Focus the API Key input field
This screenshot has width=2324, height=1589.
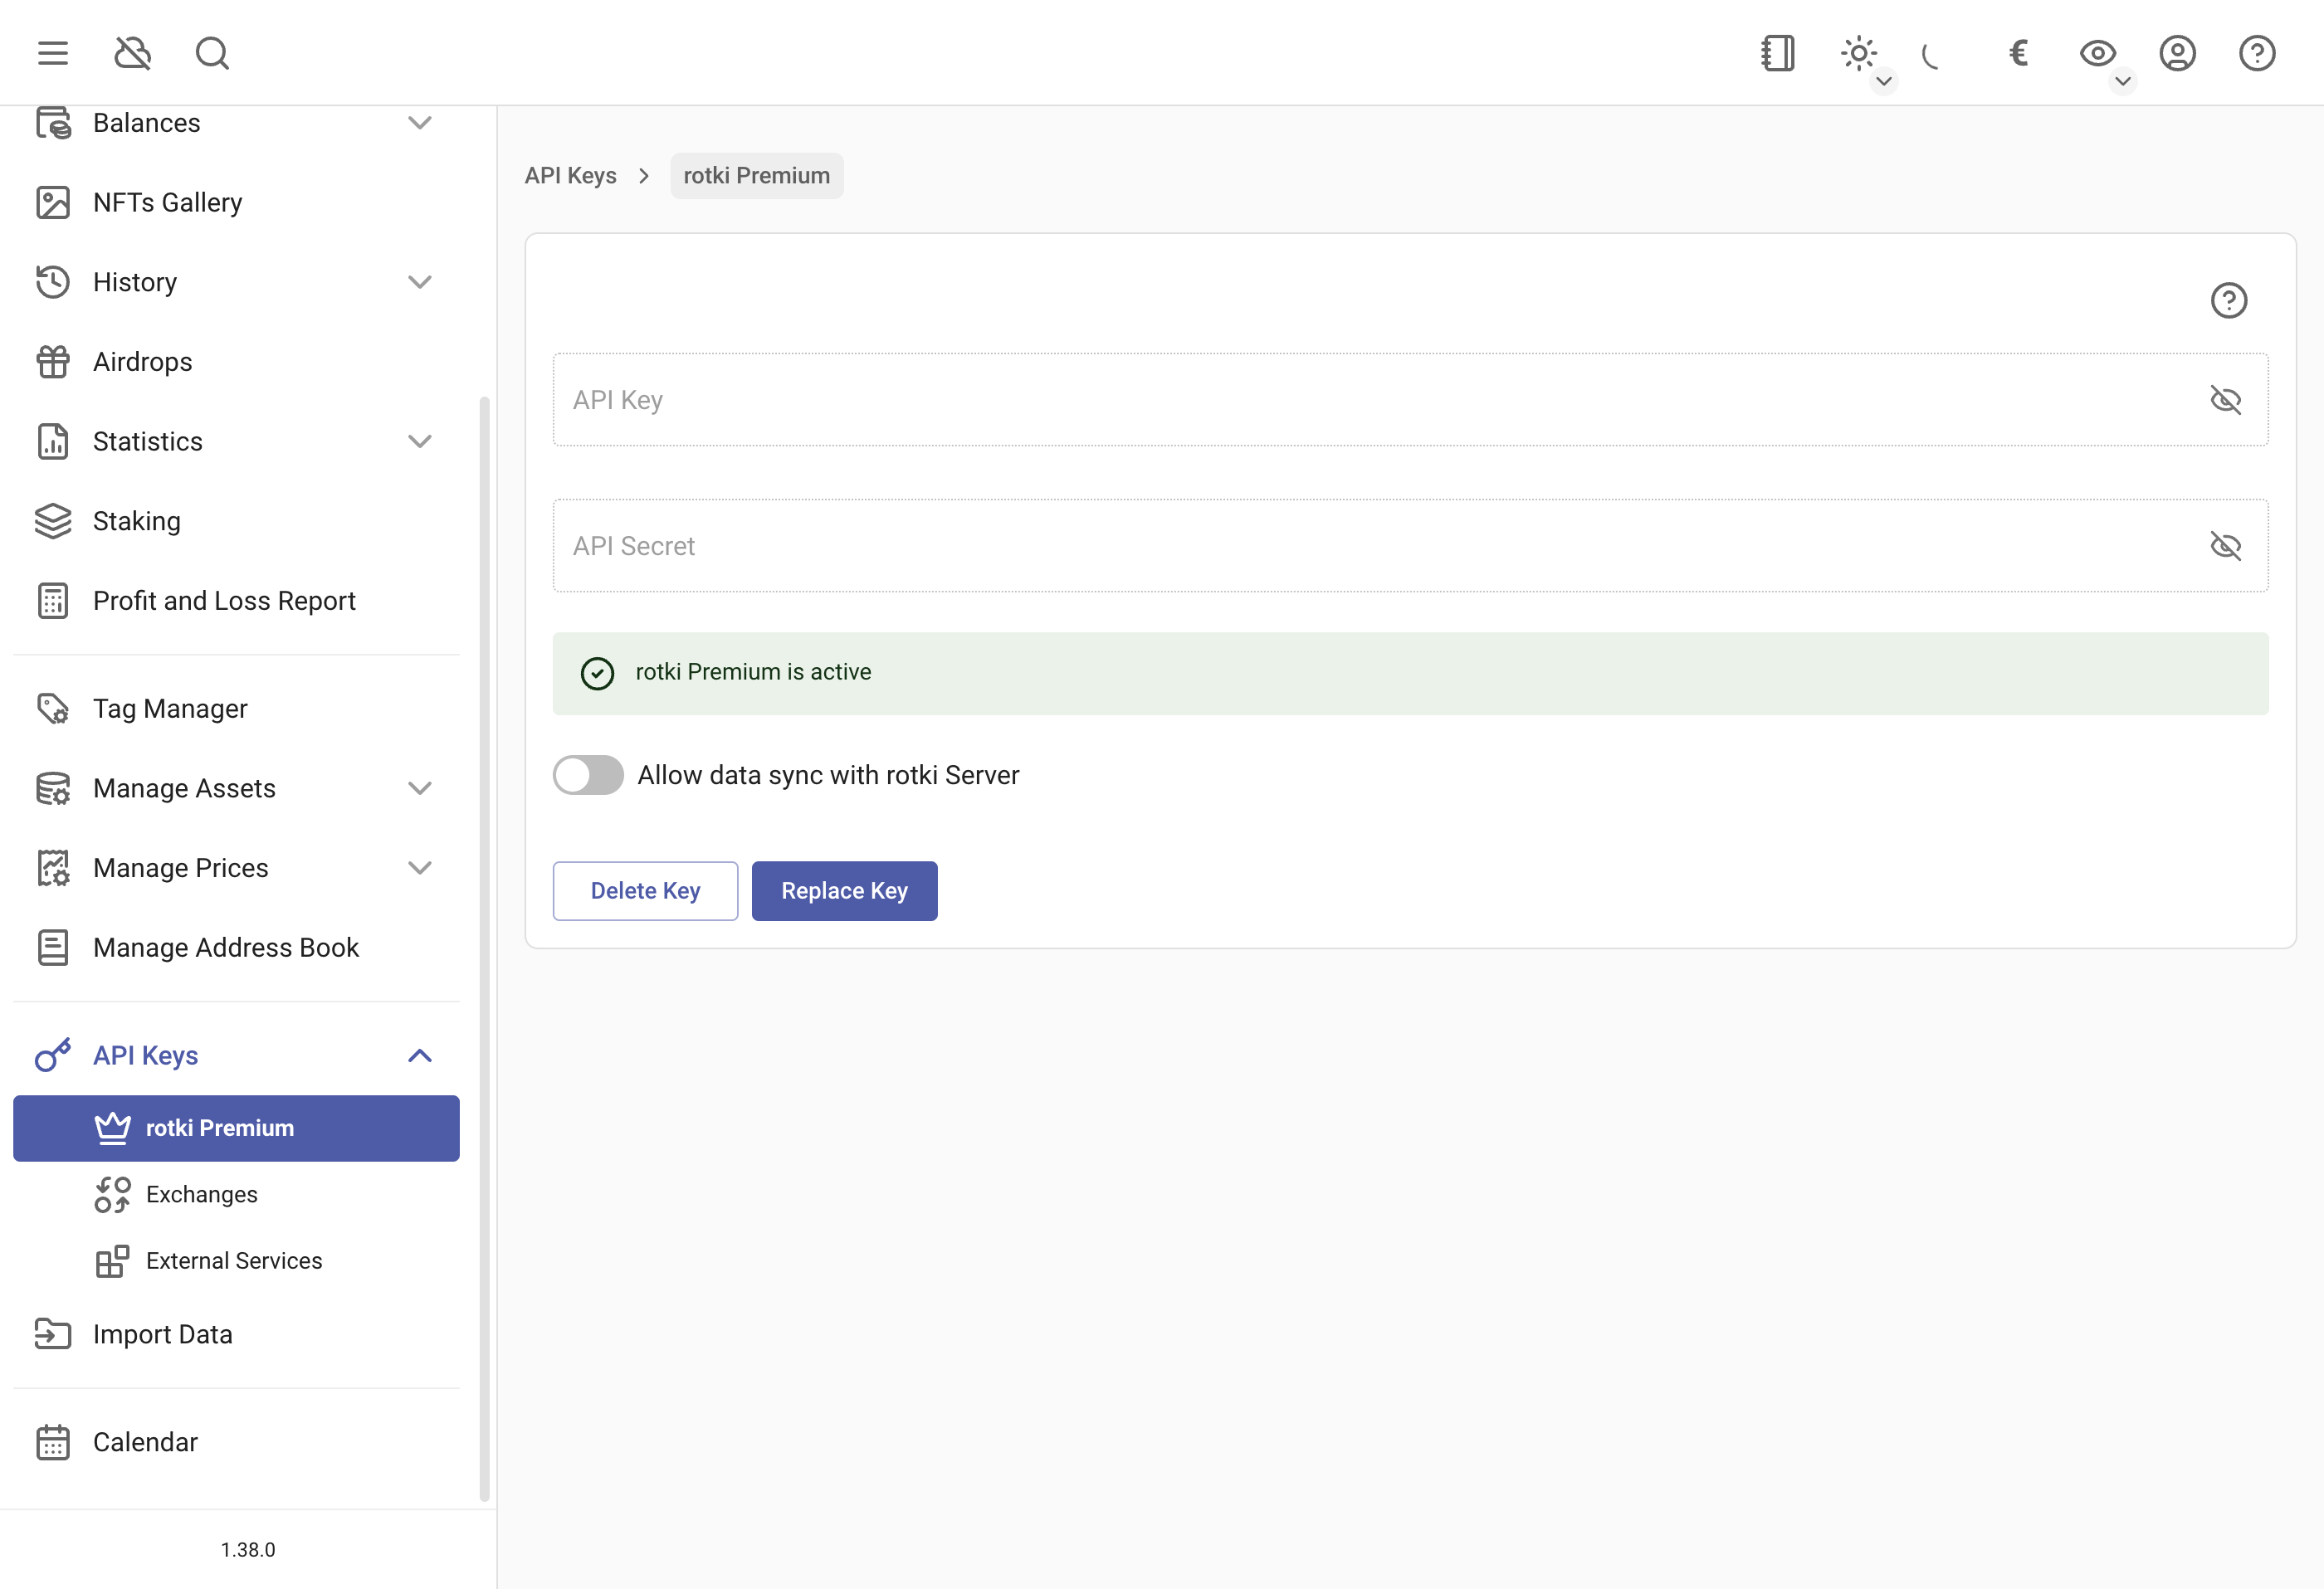[x=1410, y=400]
